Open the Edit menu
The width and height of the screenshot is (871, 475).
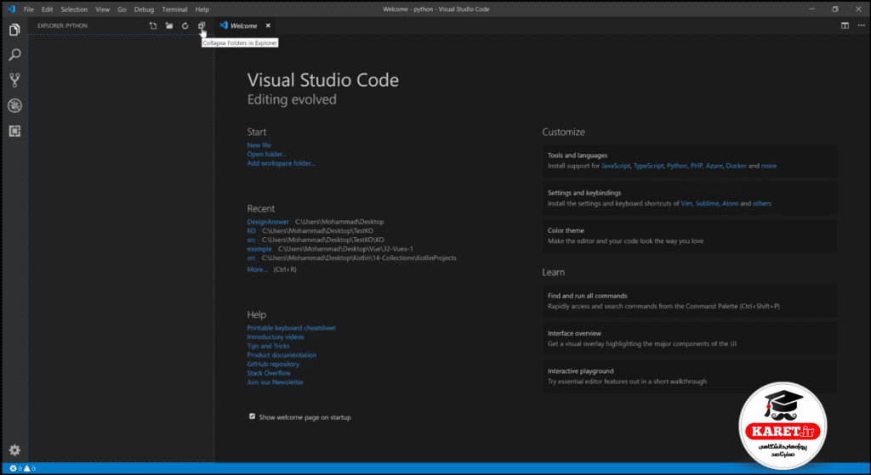(x=48, y=9)
